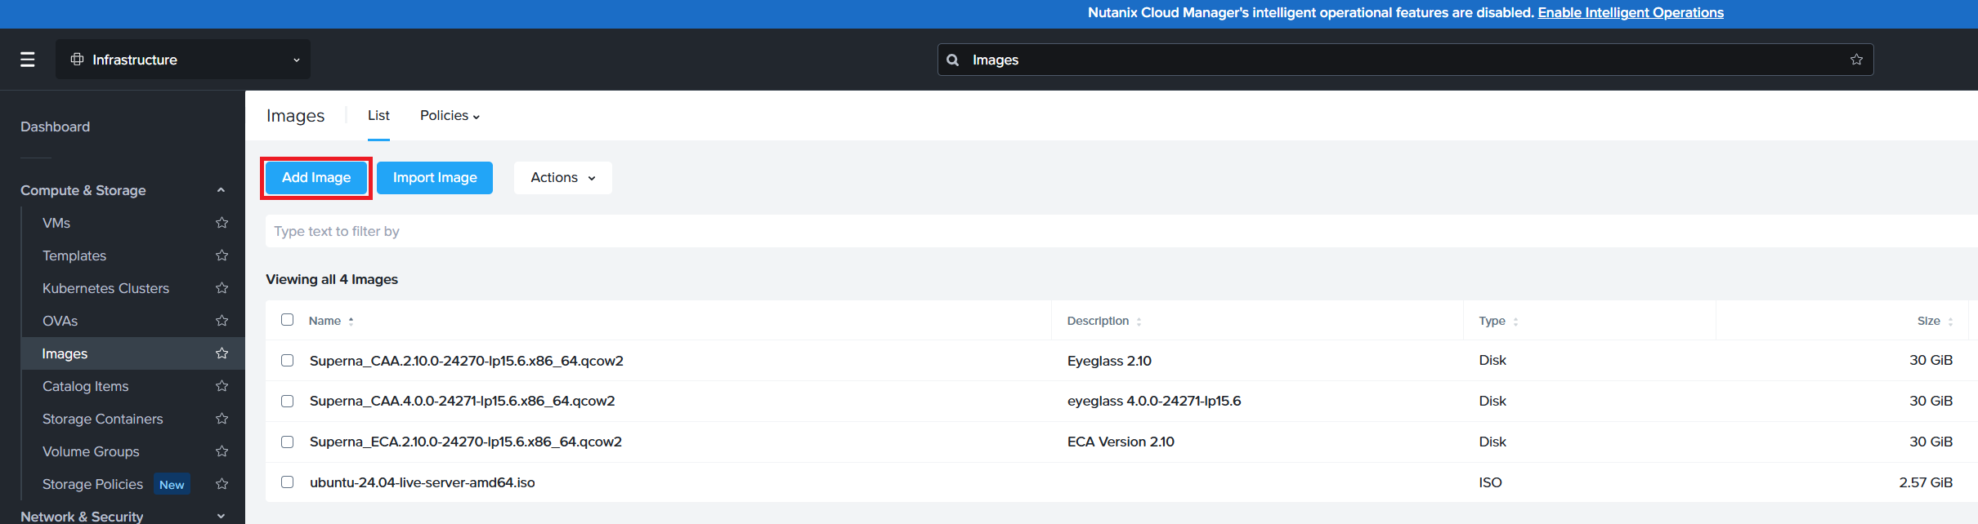Expand the Policies dropdown tab
Screen dimensions: 1978x524
[x=450, y=116]
